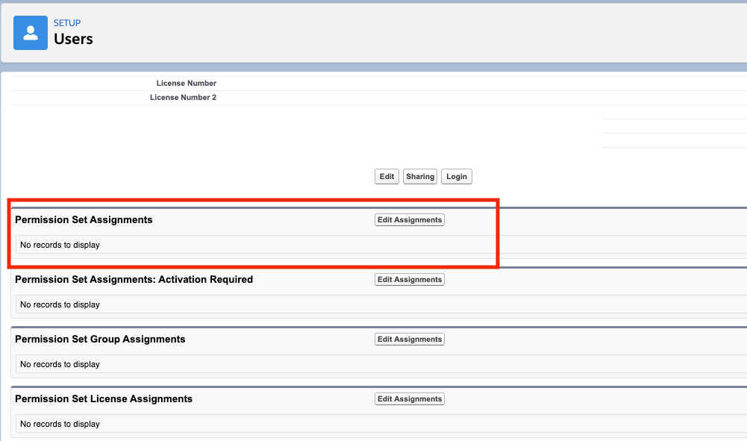Screen dimensions: 747x441
Task: Open Sharing settings for this user
Action: pyautogui.click(x=419, y=176)
